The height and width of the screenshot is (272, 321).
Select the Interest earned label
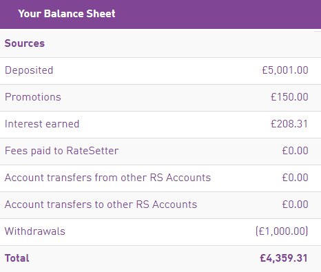[x=42, y=124]
